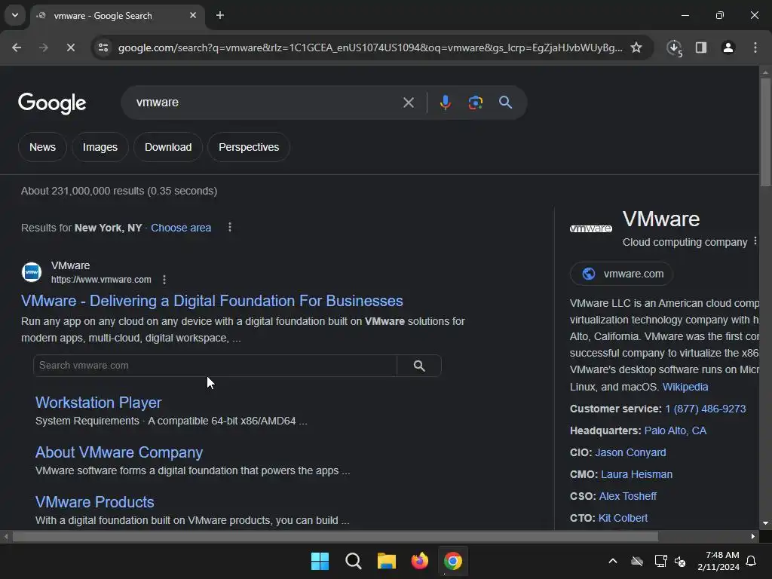Image resolution: width=772 pixels, height=579 pixels.
Task: Open notifications bell in taskbar
Action: point(752,561)
